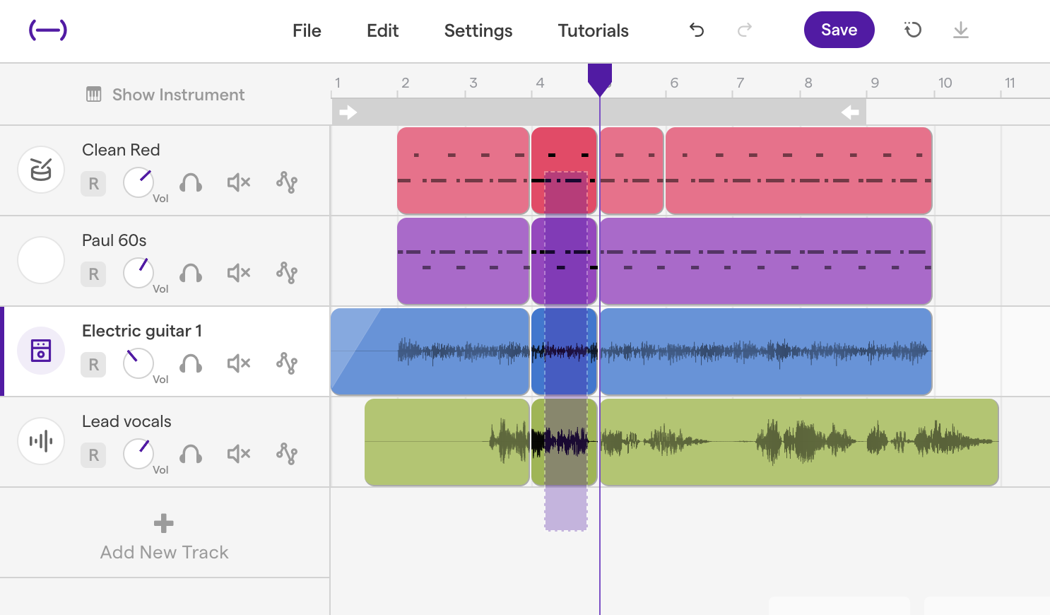Mute the Paul 60s track
The height and width of the screenshot is (615, 1050).
pos(239,273)
